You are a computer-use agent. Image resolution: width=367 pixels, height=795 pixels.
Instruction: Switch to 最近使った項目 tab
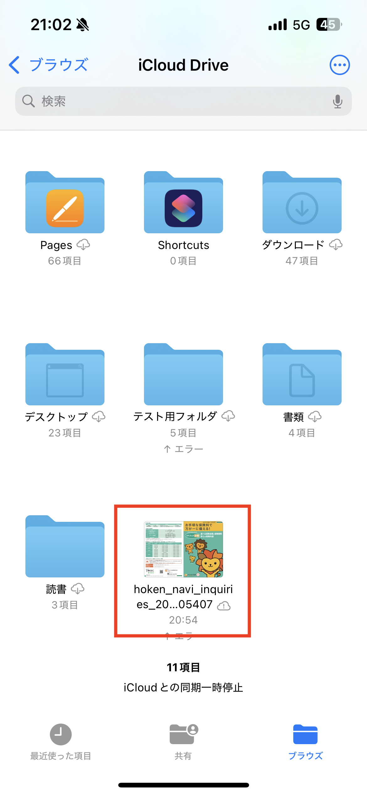61,742
